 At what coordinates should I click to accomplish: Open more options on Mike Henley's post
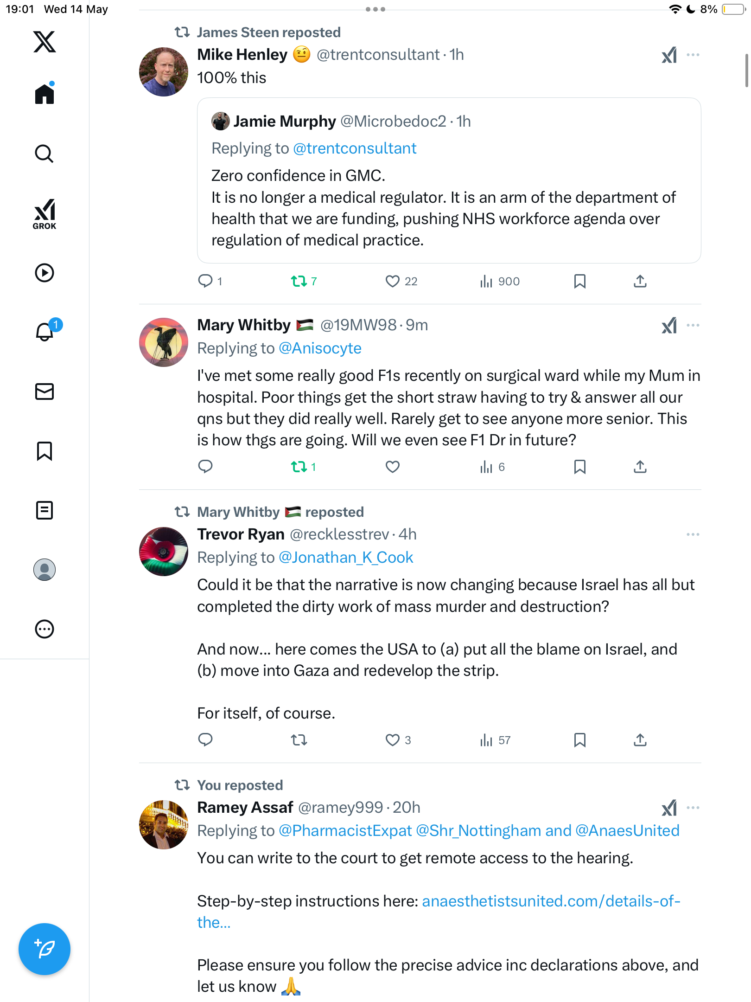pos(693,55)
